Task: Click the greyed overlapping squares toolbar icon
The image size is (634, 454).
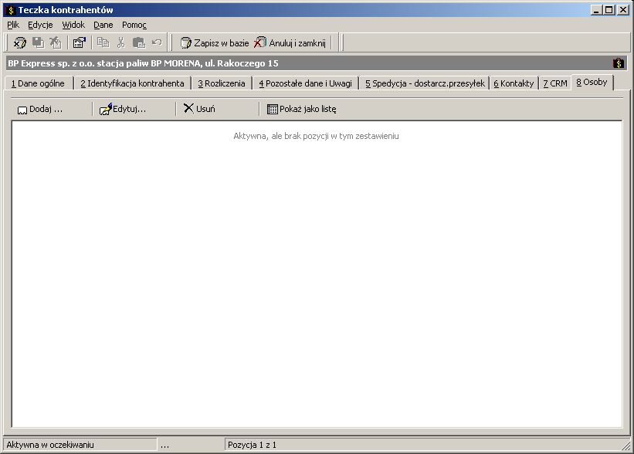Action: pos(38,42)
